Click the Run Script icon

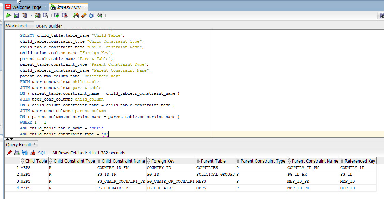click(x=16, y=15)
